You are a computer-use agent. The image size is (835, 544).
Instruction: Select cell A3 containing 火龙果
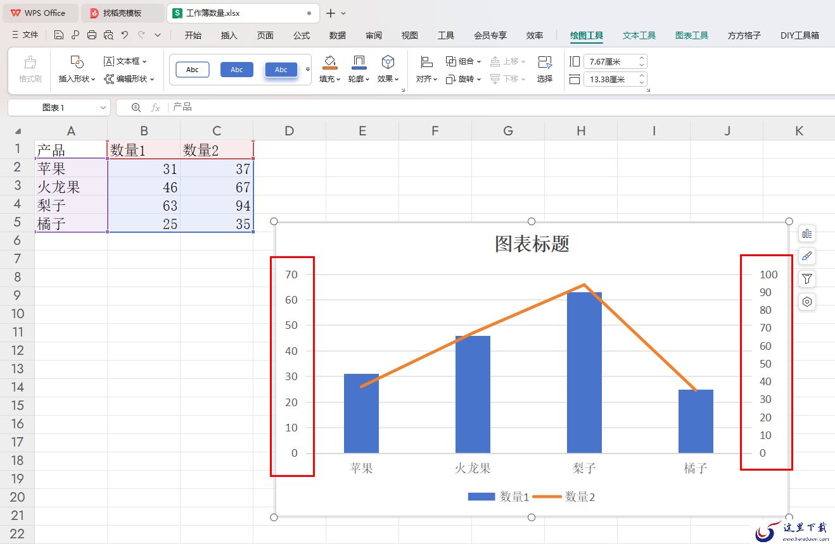coord(71,187)
